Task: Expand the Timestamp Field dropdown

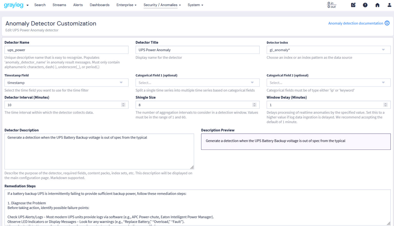Action: point(66,83)
